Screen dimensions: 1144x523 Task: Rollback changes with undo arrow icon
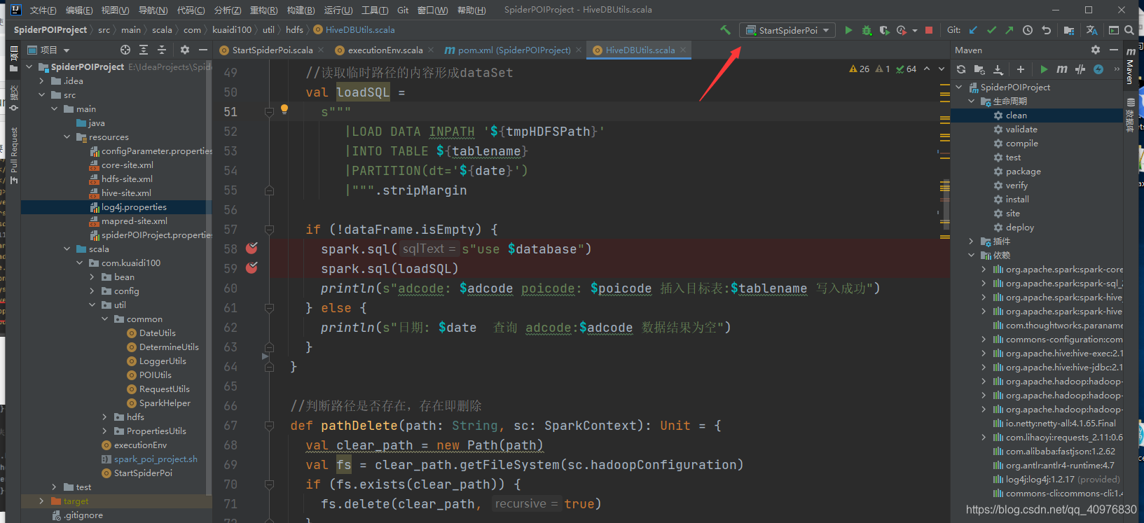(1046, 30)
